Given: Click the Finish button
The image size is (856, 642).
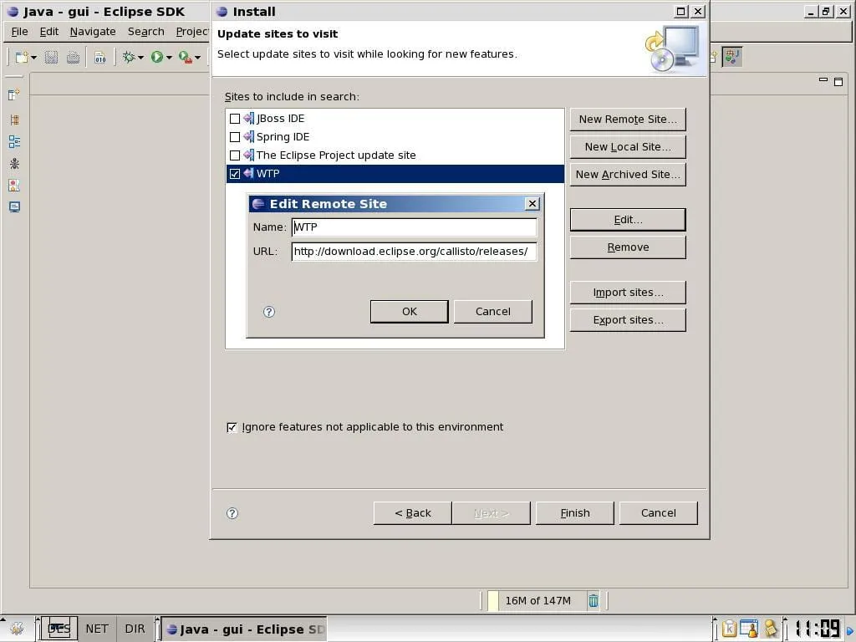Looking at the screenshot, I should point(575,513).
